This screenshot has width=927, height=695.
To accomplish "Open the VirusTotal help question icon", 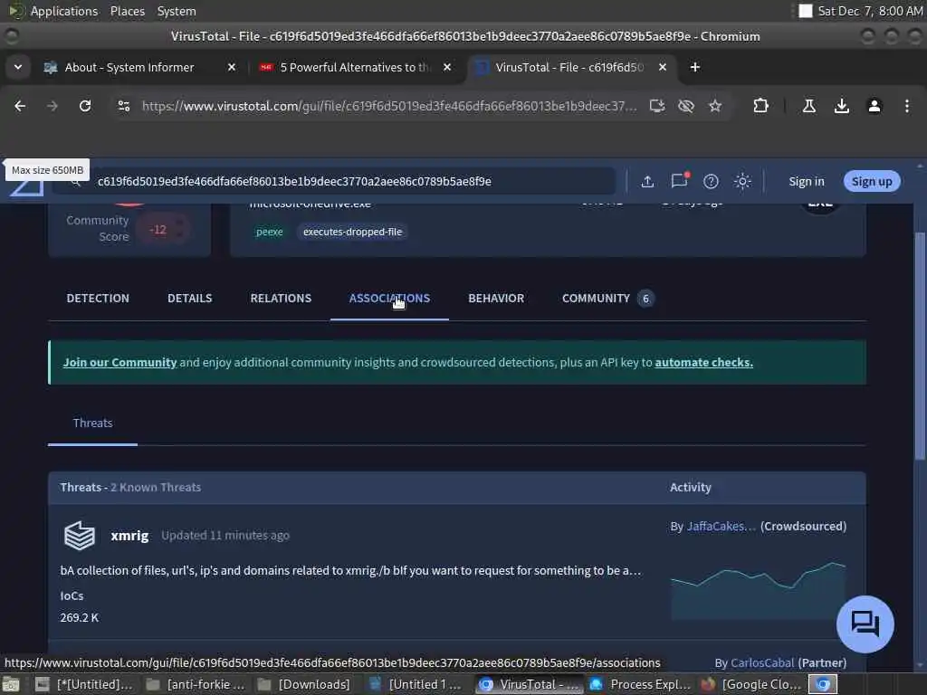I will pos(711,181).
